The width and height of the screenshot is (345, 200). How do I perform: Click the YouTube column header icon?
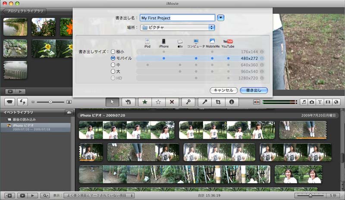(x=228, y=41)
